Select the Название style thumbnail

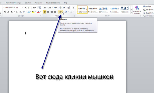(x=125, y=10)
